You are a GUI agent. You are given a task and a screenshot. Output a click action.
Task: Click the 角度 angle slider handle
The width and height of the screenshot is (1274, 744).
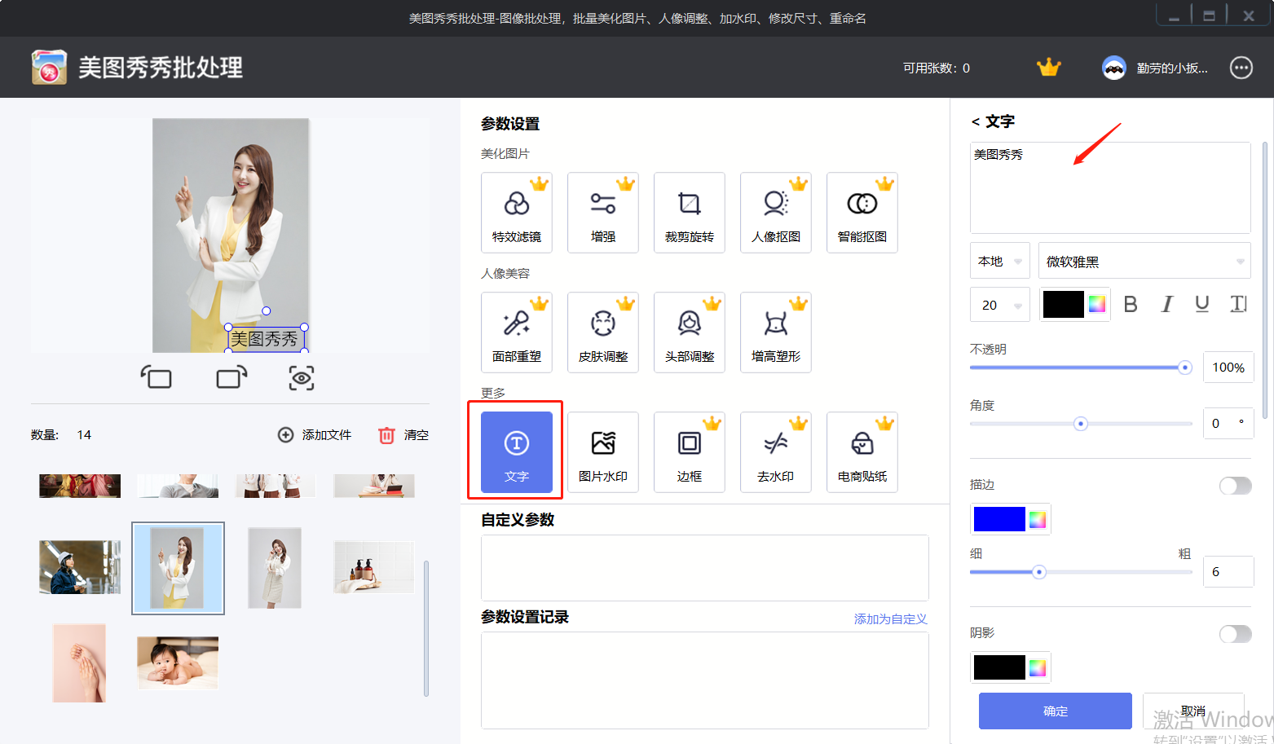click(1081, 424)
